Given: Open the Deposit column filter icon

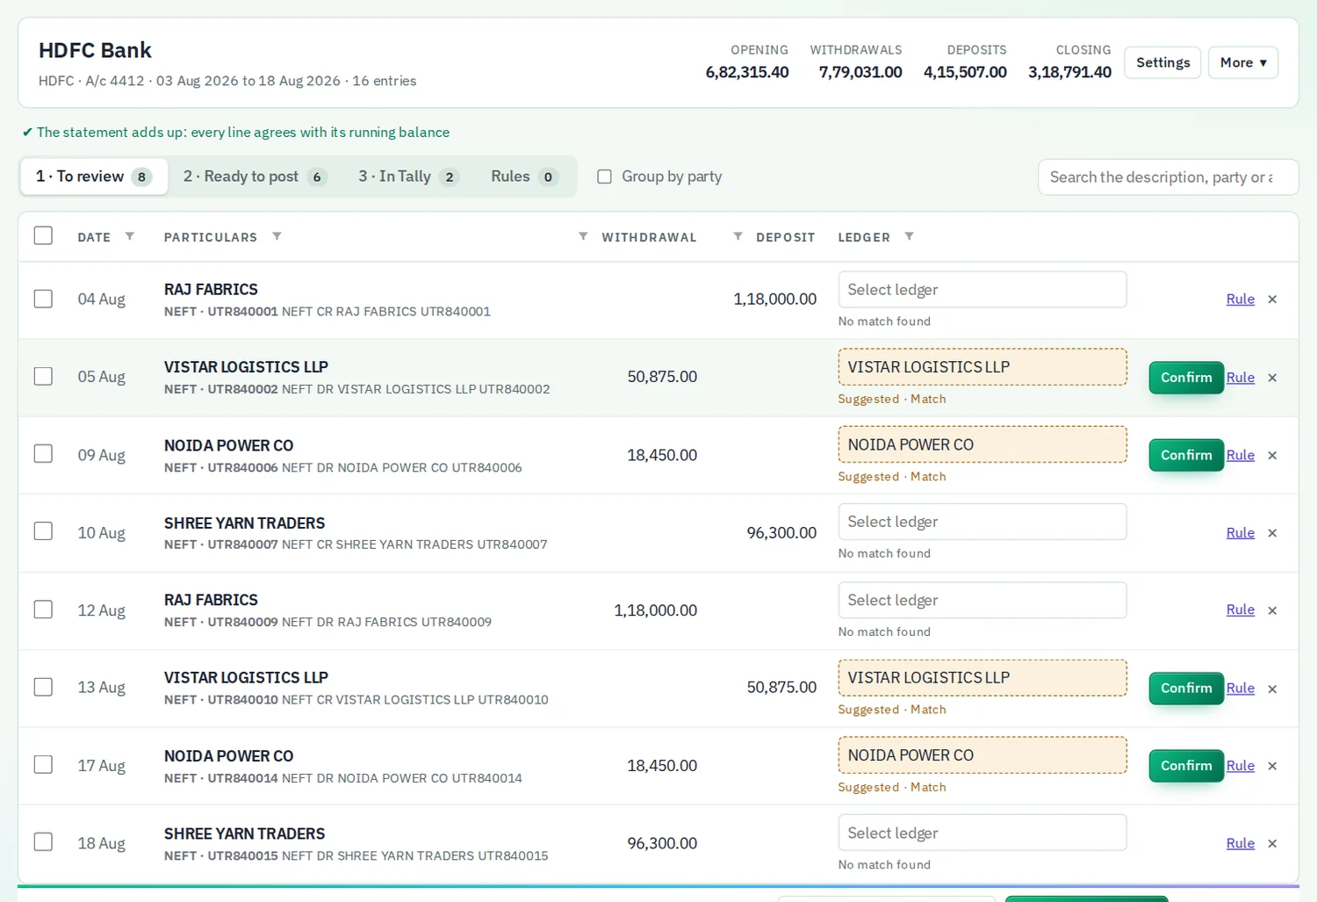Looking at the screenshot, I should tap(738, 236).
